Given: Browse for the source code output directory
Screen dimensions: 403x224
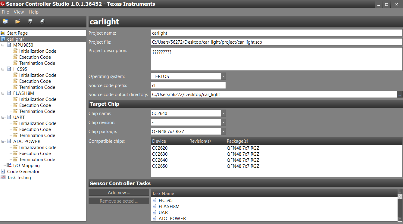Looking at the screenshot, I should pyautogui.click(x=400, y=94).
